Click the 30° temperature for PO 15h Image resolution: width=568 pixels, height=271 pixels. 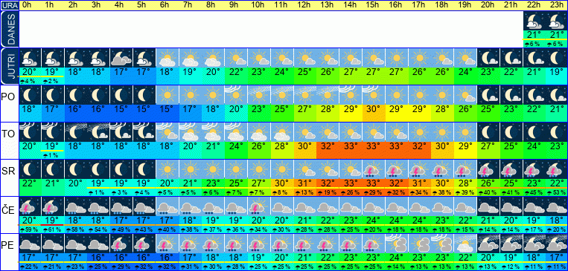point(373,108)
